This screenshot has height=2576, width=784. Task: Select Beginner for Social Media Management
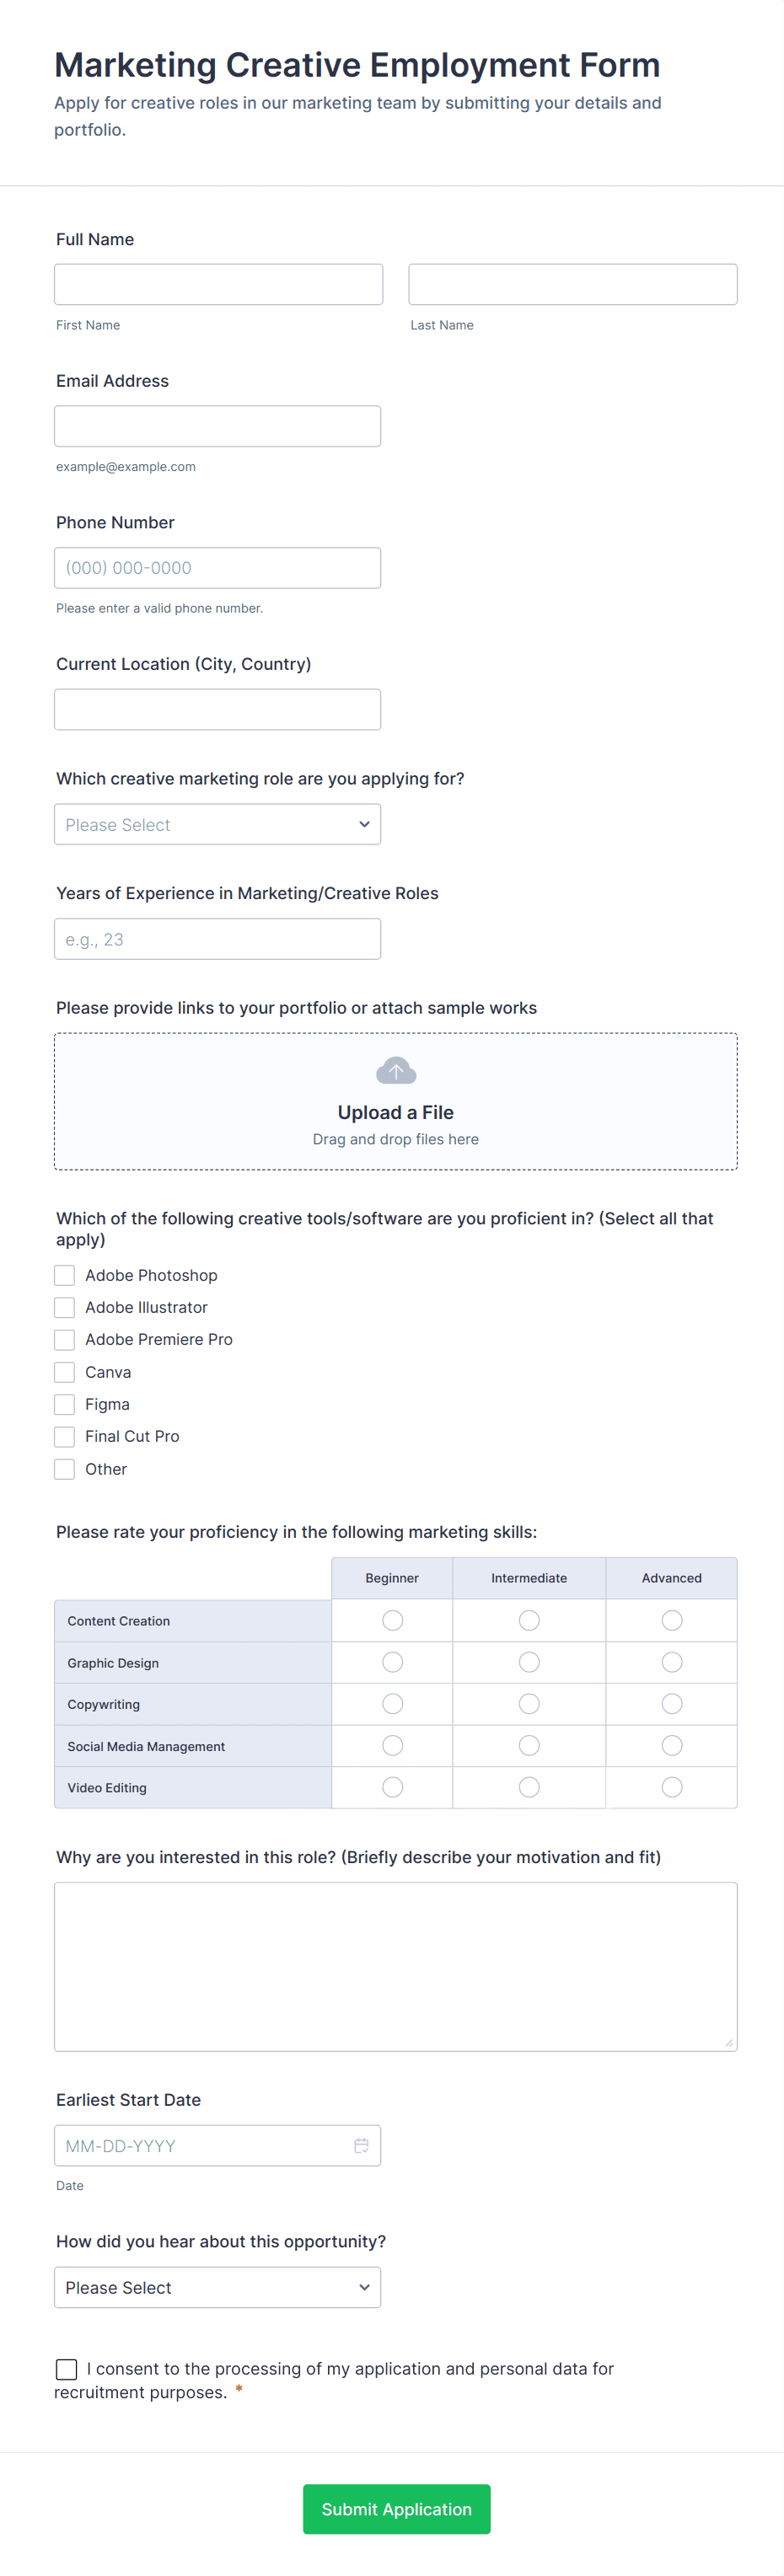pos(392,1745)
